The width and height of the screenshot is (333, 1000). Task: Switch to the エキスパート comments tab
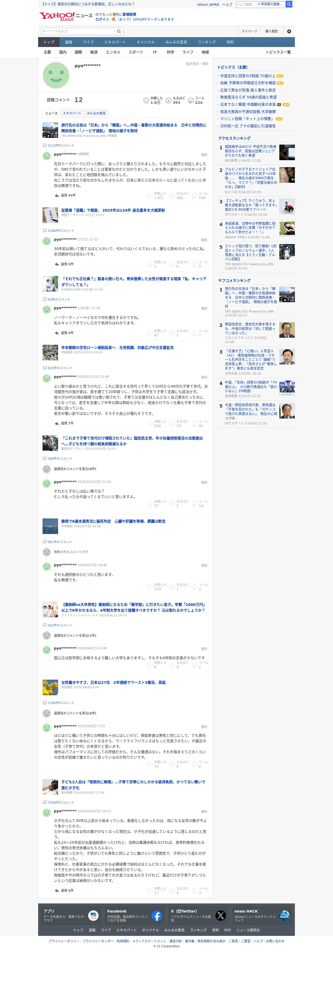[72, 113]
